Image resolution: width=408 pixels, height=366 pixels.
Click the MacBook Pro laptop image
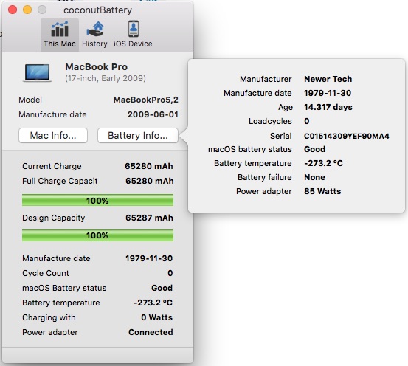[38, 73]
